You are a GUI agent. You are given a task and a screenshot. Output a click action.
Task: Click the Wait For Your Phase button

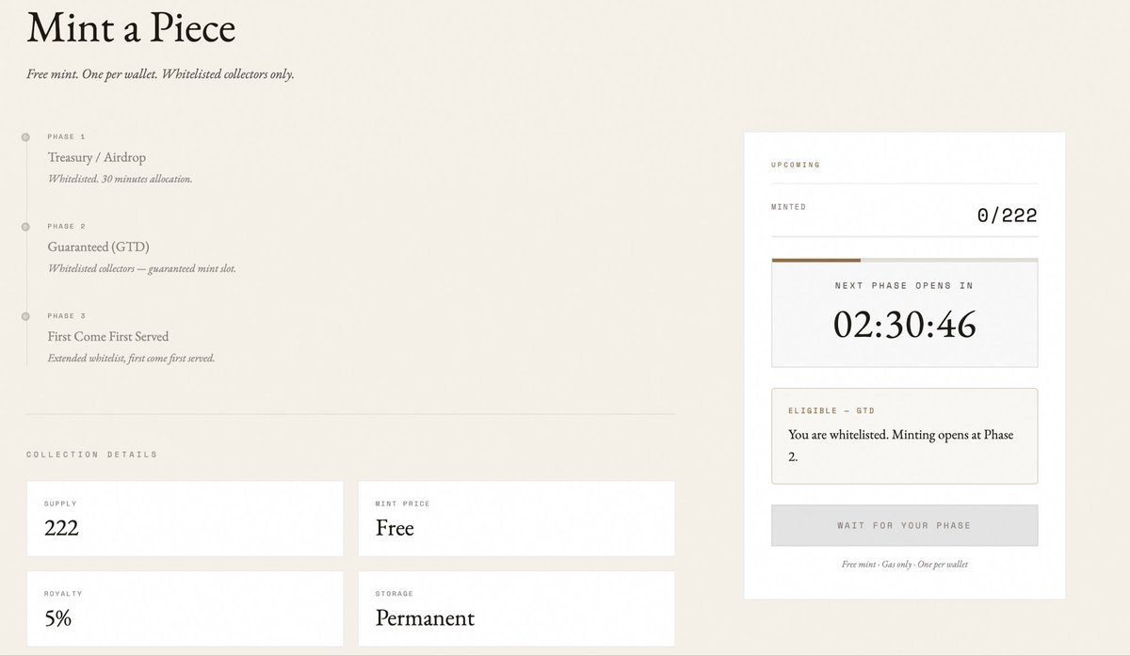[x=904, y=525]
